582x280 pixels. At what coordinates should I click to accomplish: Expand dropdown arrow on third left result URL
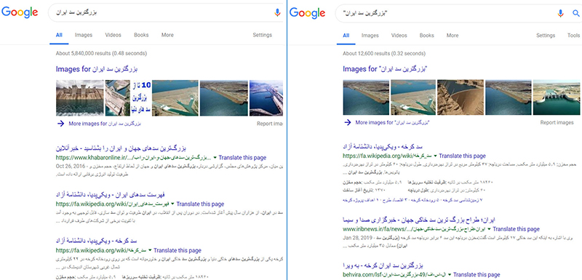151,251
